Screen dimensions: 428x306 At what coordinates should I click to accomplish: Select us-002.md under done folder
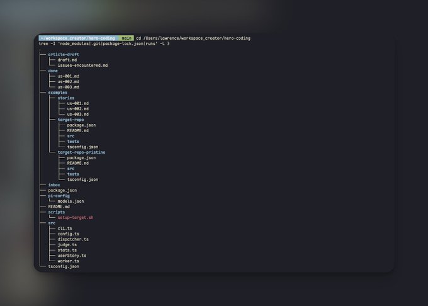pyautogui.click(x=68, y=82)
